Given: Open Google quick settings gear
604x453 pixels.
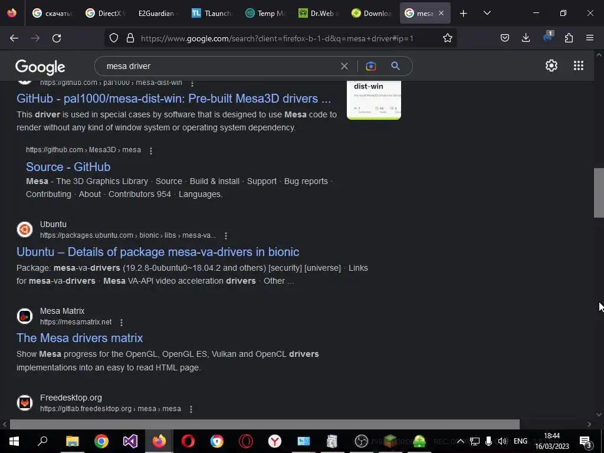Looking at the screenshot, I should [552, 65].
